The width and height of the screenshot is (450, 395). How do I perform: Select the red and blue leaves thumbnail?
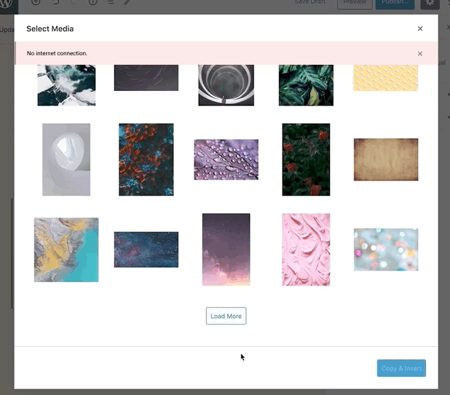(x=146, y=159)
